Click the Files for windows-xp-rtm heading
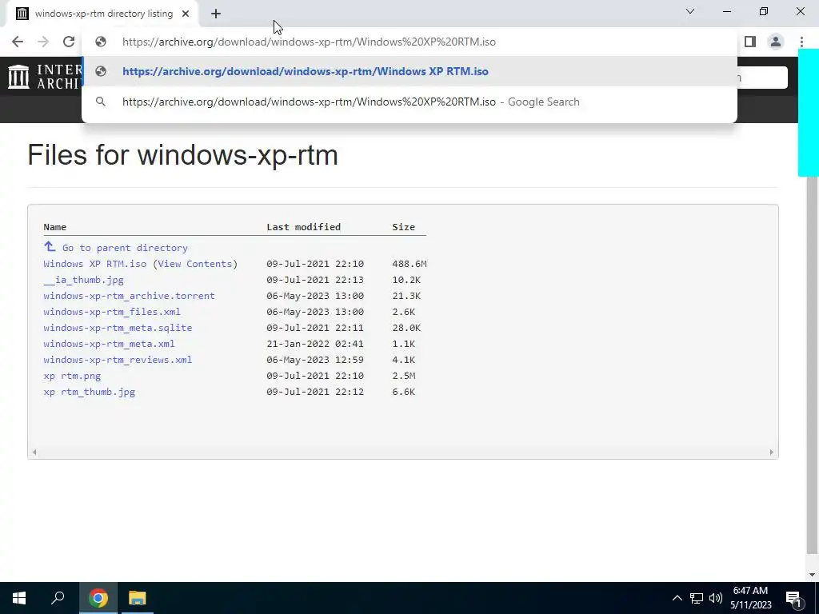This screenshot has width=819, height=614. 183,155
